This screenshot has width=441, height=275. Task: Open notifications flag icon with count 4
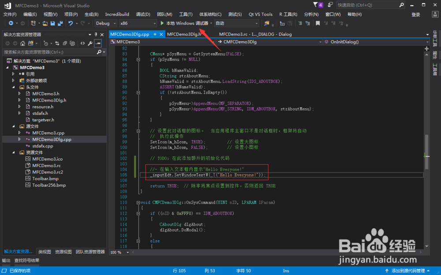tap(318, 5)
